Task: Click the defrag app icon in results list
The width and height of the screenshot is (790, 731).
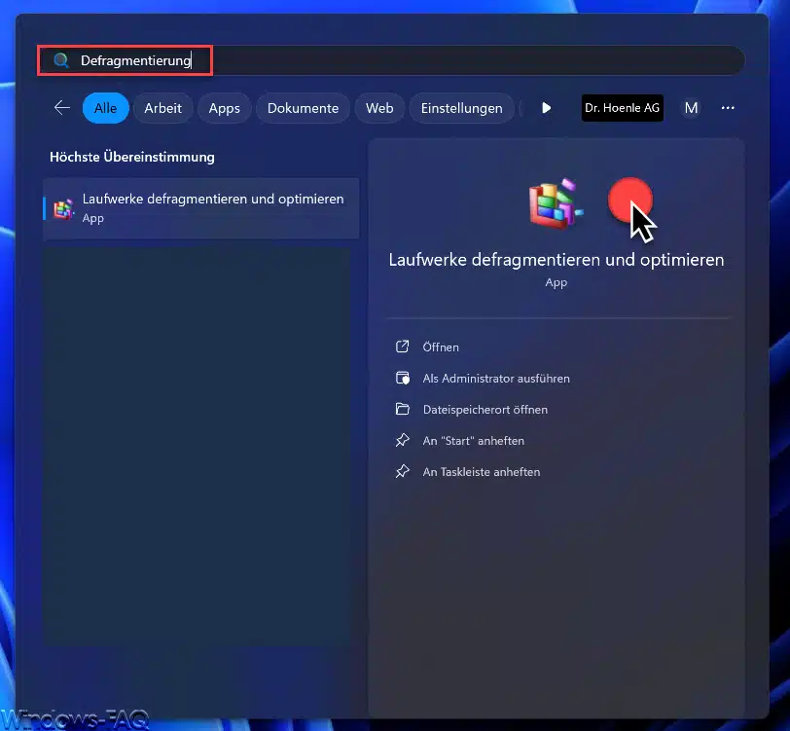Action: [x=64, y=209]
